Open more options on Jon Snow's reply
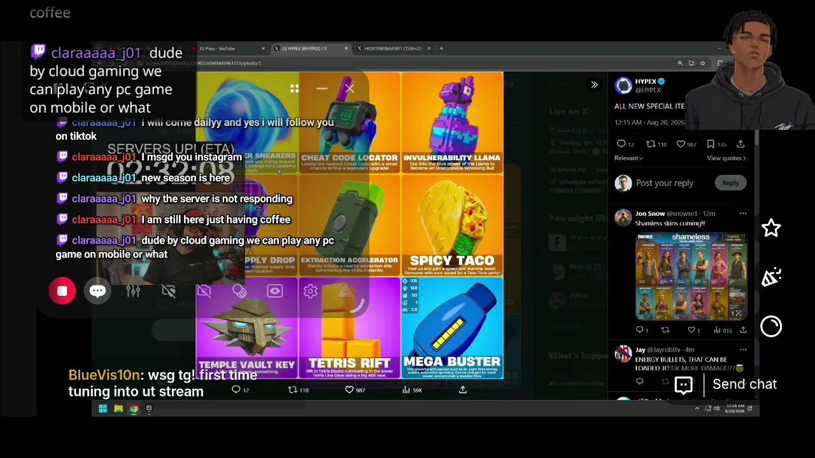Viewport: 815px width, 458px height. click(x=743, y=214)
